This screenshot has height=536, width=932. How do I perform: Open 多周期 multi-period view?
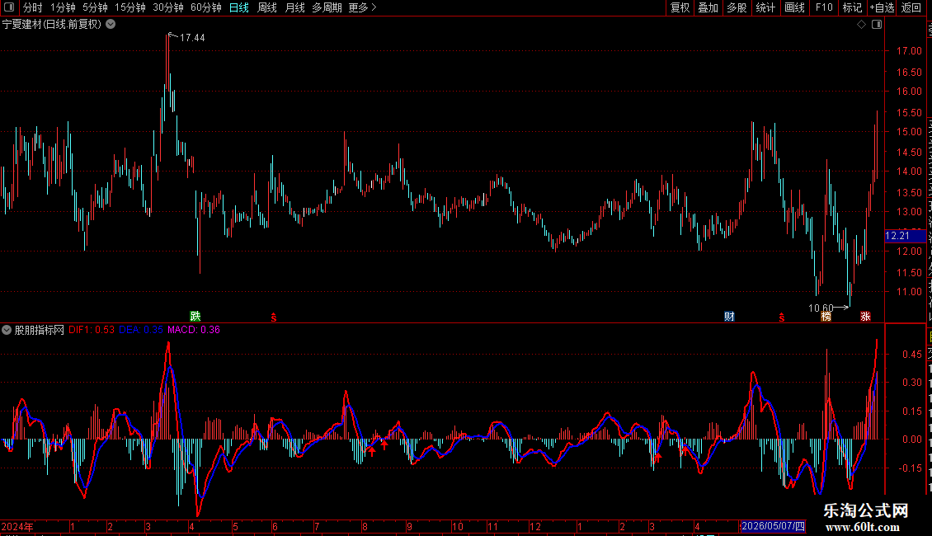(327, 7)
